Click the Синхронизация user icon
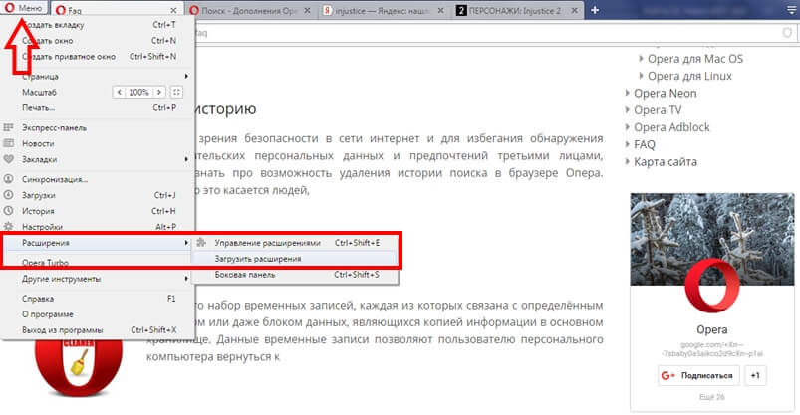Screen dimensions: 800x415 click(x=9, y=179)
